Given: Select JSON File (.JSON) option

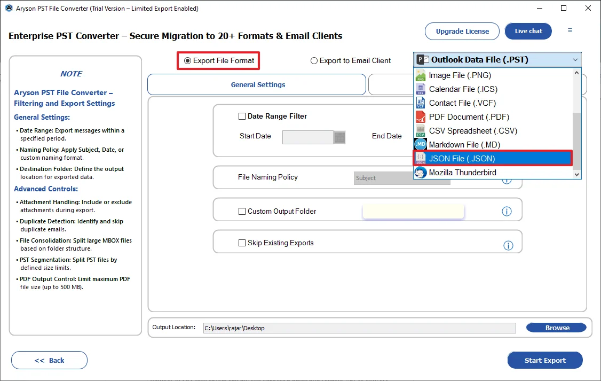Looking at the screenshot, I should 493,159.
